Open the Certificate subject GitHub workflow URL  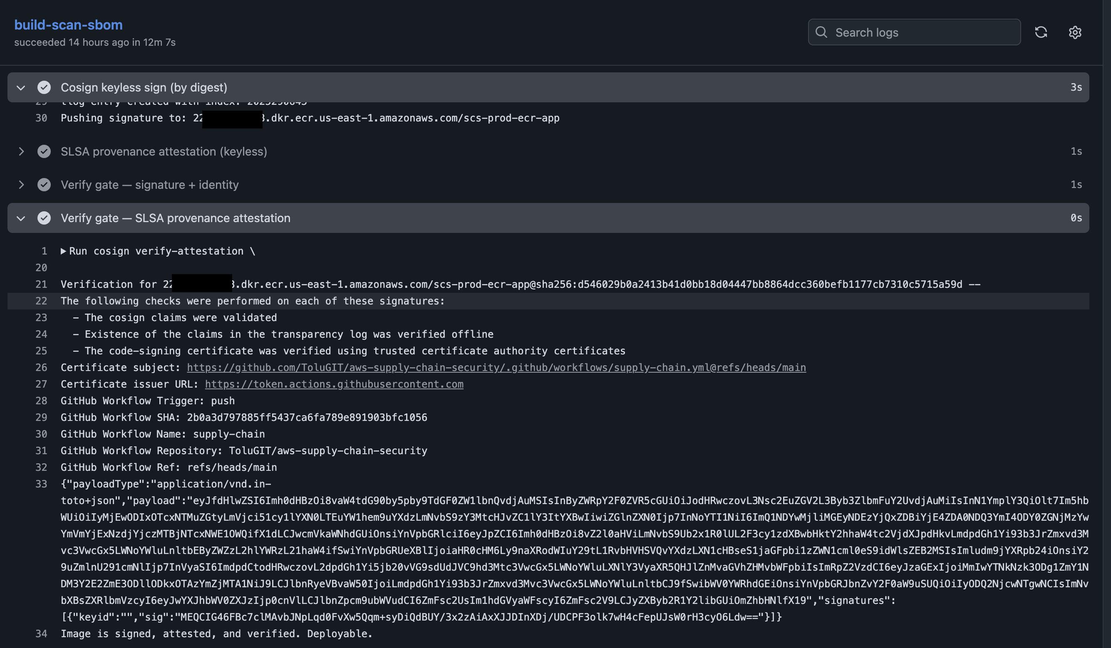pos(496,368)
